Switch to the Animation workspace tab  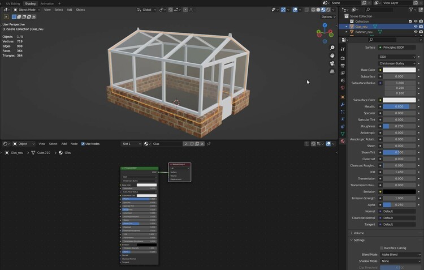pyautogui.click(x=47, y=3)
